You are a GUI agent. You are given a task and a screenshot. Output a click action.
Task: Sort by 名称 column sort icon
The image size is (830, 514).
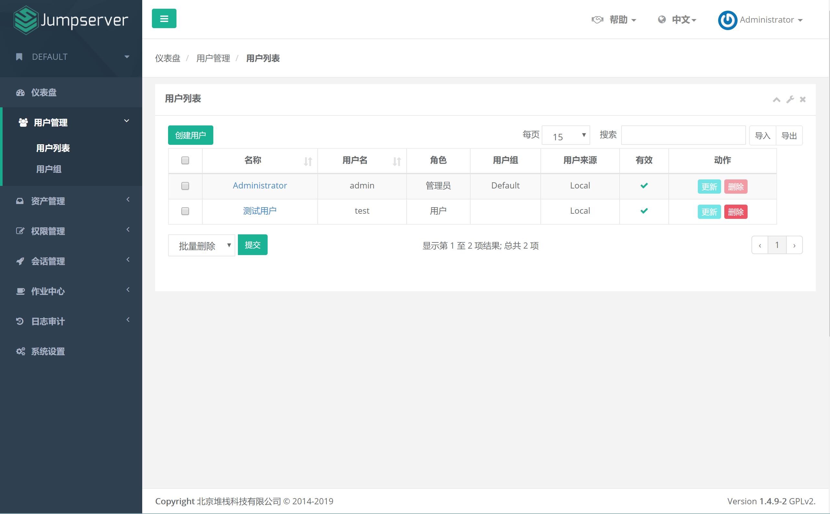coord(308,161)
